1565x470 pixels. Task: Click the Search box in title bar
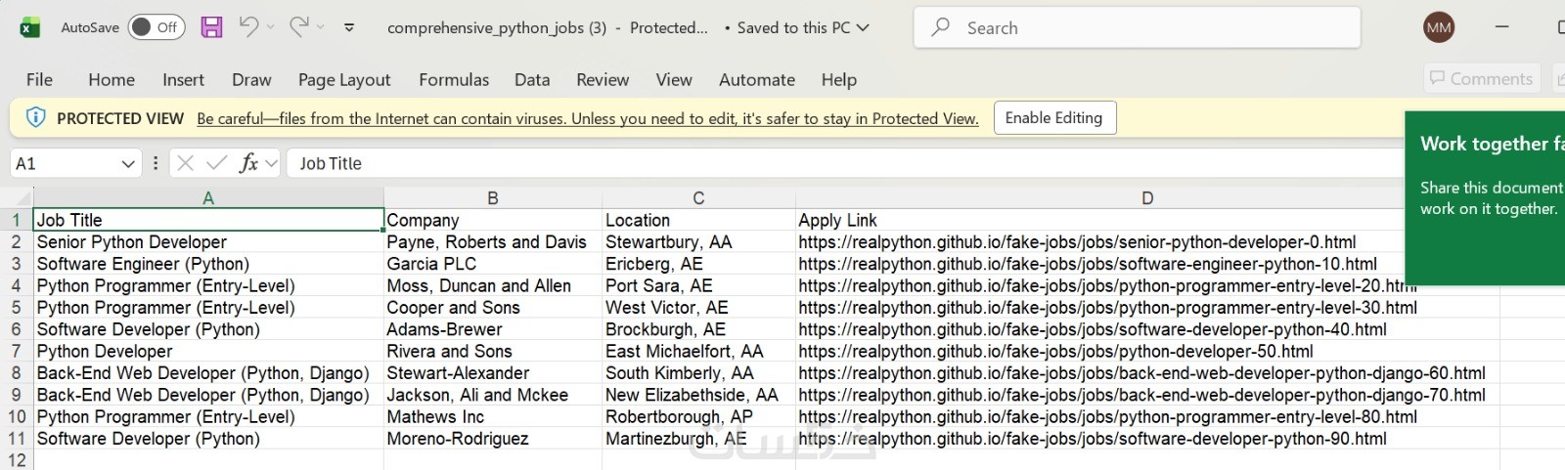coord(1137,27)
